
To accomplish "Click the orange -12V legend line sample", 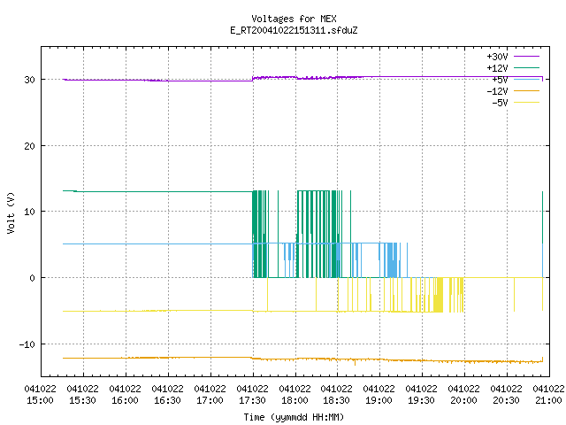I will pyautogui.click(x=527, y=90).
